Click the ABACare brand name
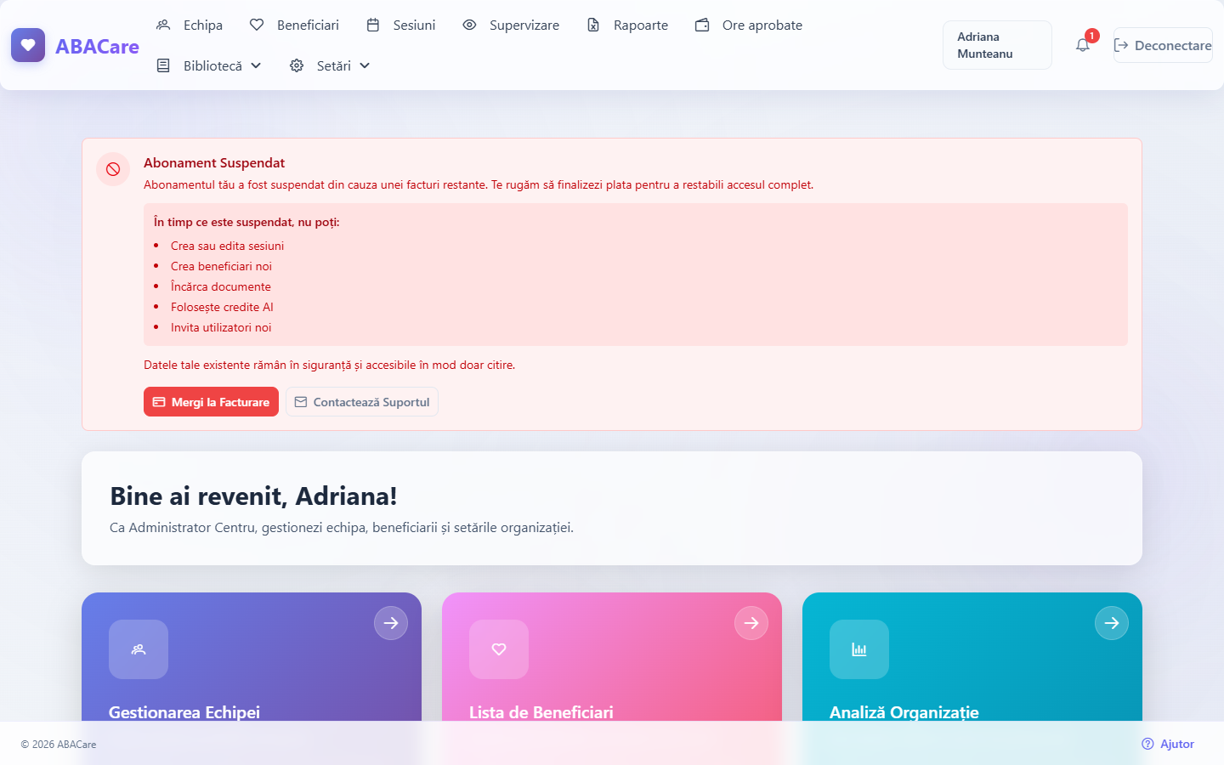 tap(97, 46)
